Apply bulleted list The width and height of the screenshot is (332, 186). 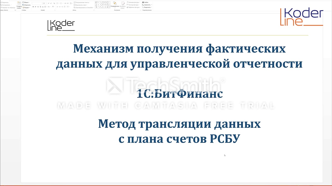57,3
